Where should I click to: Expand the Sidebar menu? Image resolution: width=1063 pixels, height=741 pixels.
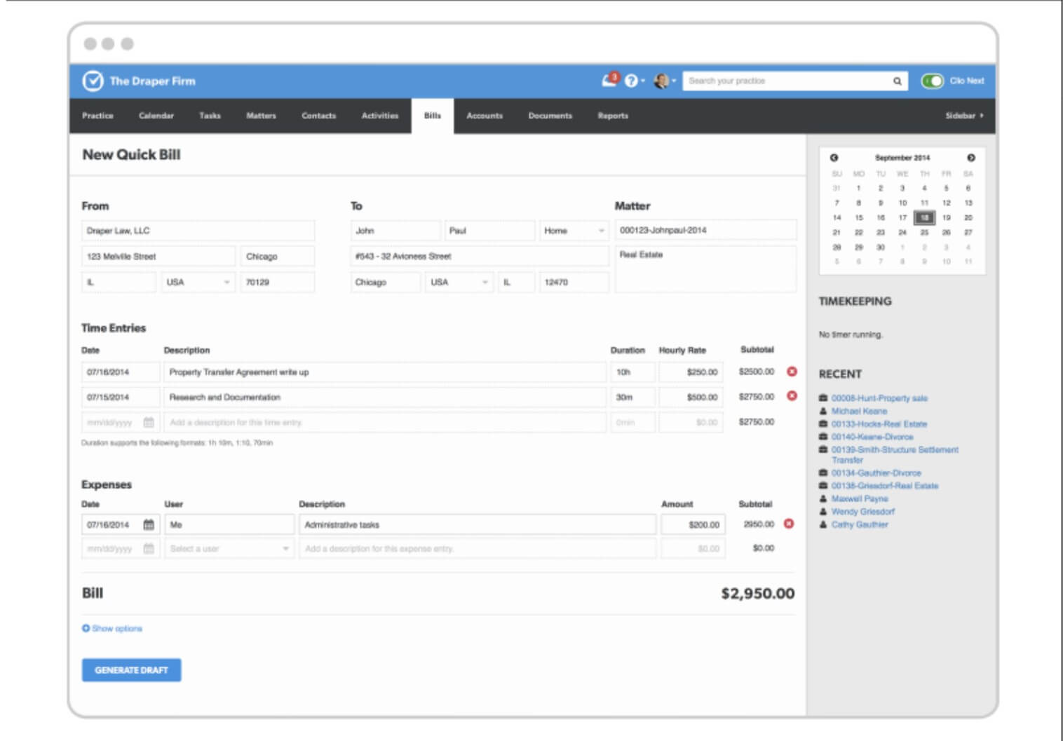click(x=964, y=116)
